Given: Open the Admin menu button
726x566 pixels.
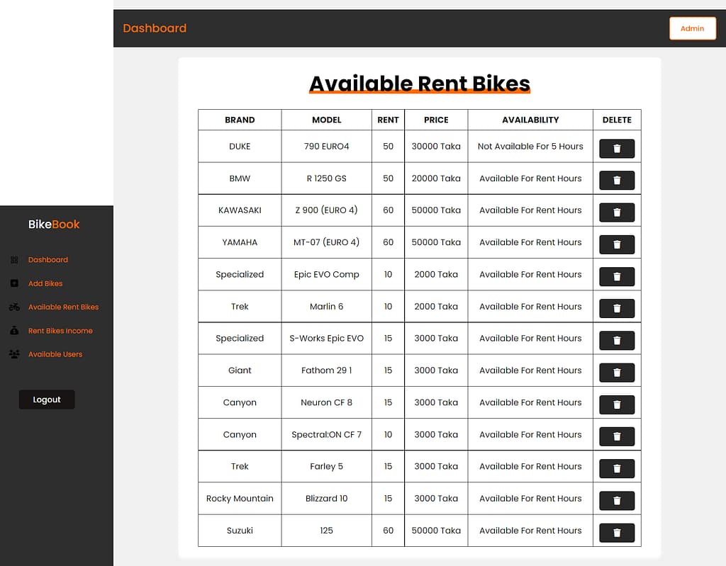Looking at the screenshot, I should (693, 28).
